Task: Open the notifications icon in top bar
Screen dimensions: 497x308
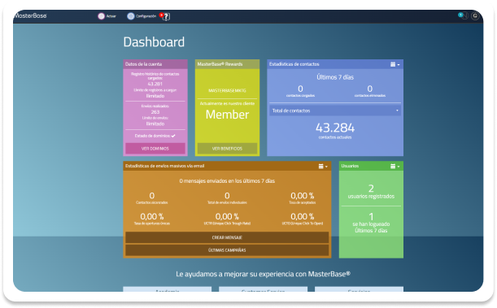Action: pos(463,15)
